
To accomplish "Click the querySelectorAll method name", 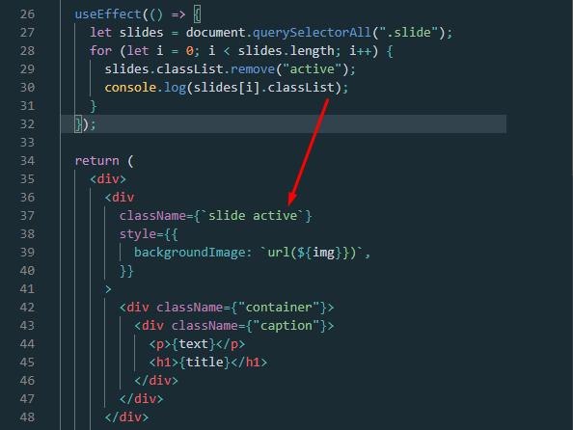I will pyautogui.click(x=312, y=33).
